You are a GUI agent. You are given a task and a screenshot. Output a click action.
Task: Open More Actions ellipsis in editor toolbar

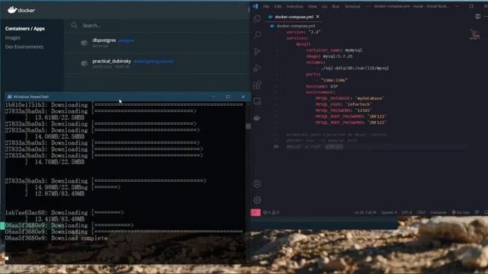click(x=486, y=17)
